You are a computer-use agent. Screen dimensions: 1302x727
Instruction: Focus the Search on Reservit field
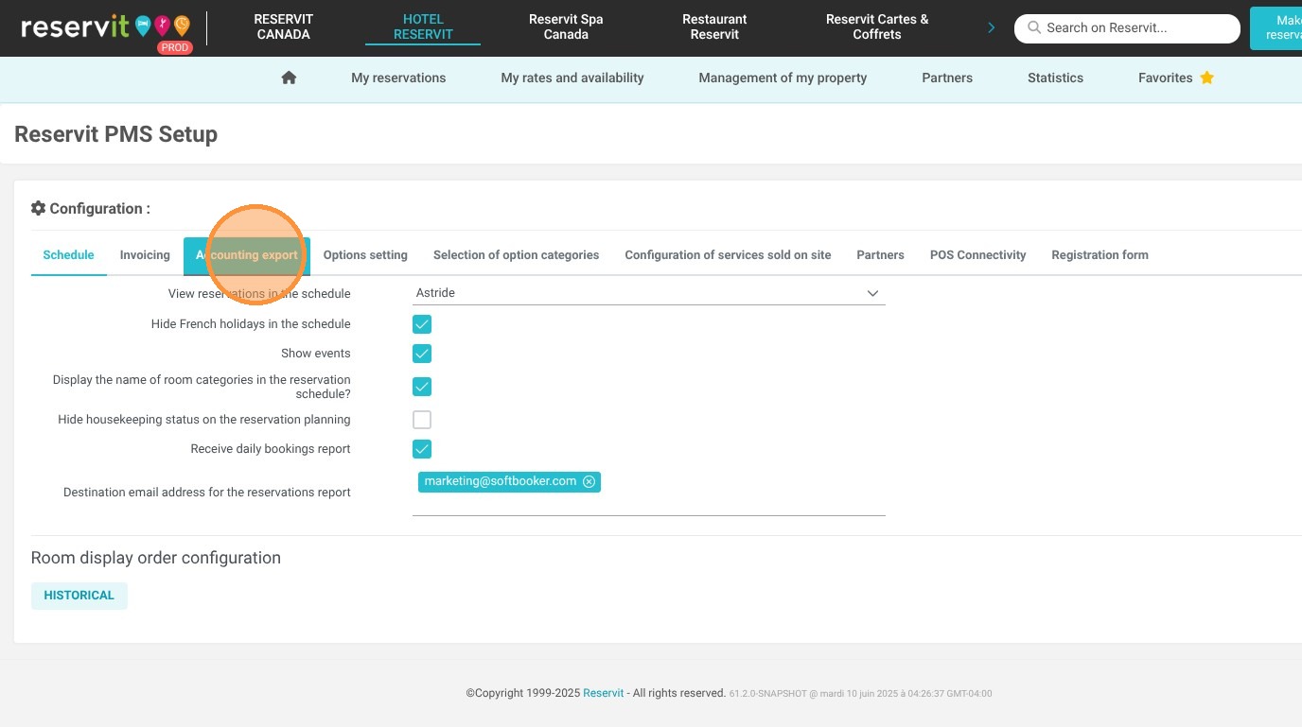pyautogui.click(x=1127, y=28)
